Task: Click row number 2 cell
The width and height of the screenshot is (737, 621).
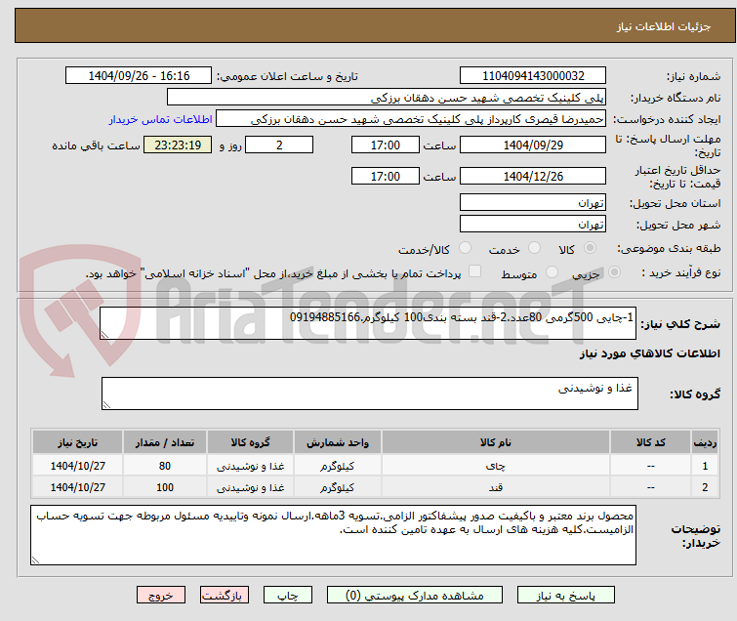Action: pyautogui.click(x=705, y=487)
